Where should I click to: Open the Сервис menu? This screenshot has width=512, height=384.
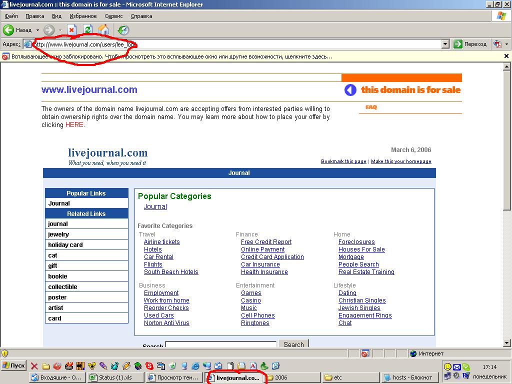pyautogui.click(x=113, y=16)
